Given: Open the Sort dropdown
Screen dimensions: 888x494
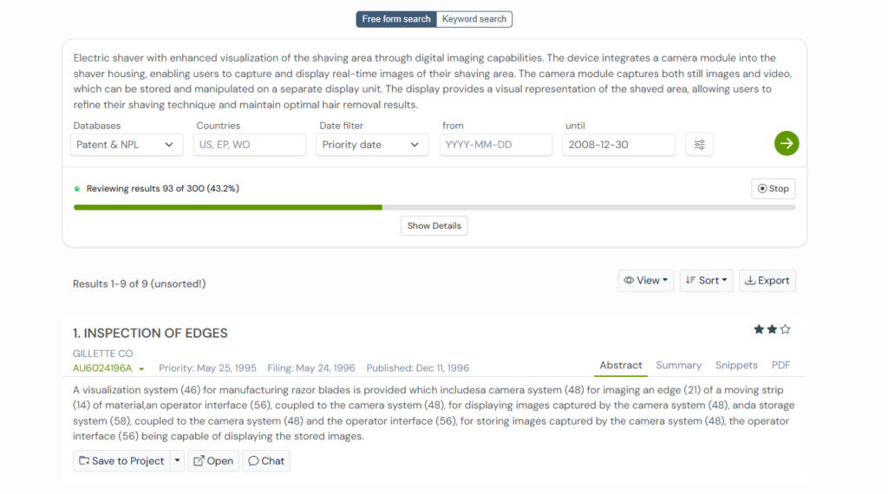Looking at the screenshot, I should pyautogui.click(x=707, y=281).
